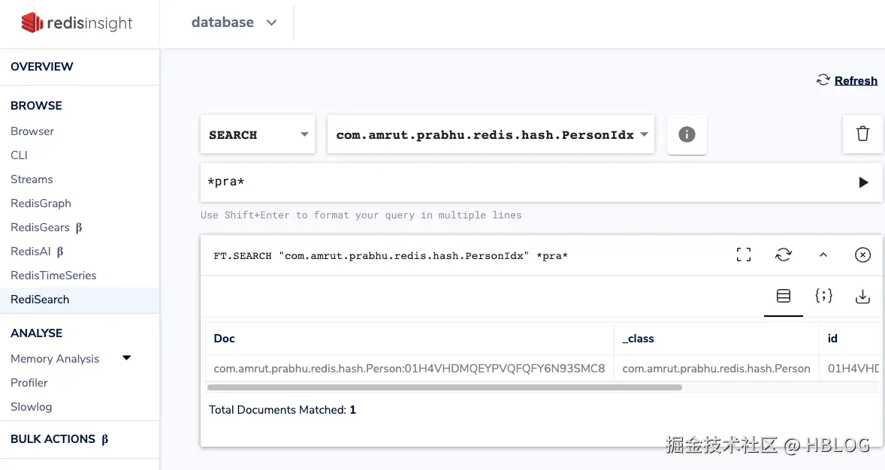This screenshot has width=885, height=470.
Task: Click the RedisInsight logo
Action: (77, 23)
